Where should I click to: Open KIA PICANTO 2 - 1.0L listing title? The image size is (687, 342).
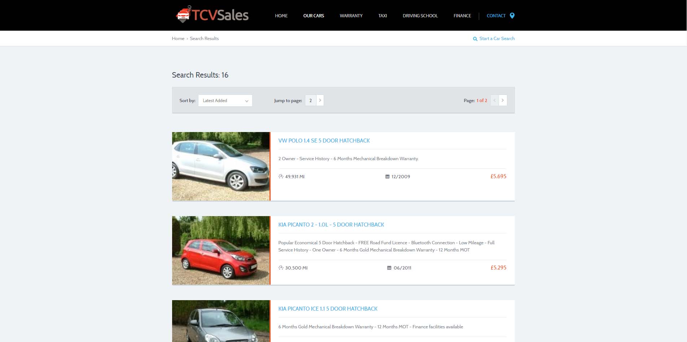click(x=331, y=225)
